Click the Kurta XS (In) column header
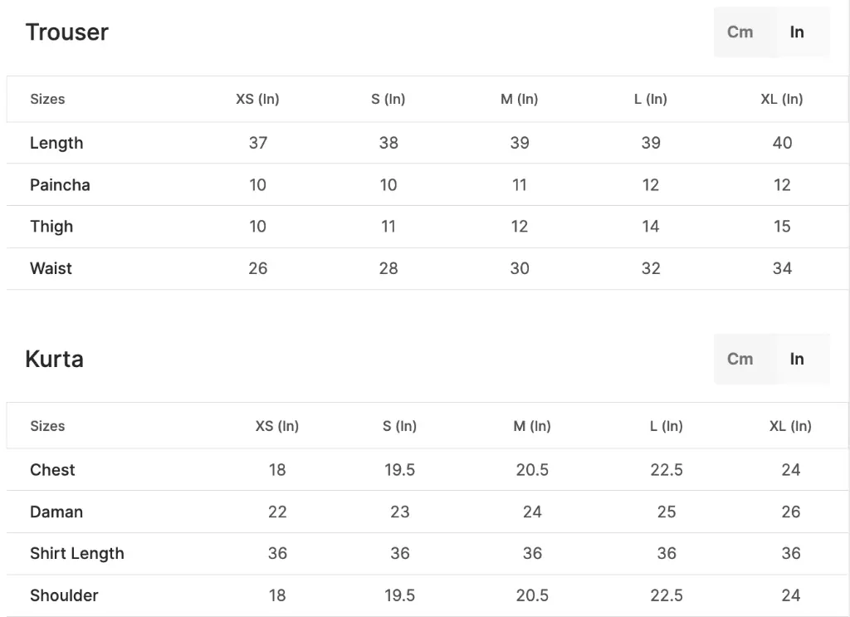Viewport: 850px width, 617px height. tap(277, 426)
